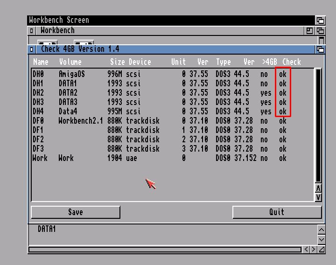Select the DH4 Data4 row

coord(159,112)
